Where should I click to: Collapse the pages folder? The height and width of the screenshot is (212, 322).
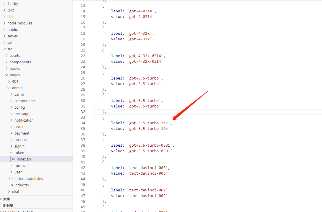click(6, 75)
